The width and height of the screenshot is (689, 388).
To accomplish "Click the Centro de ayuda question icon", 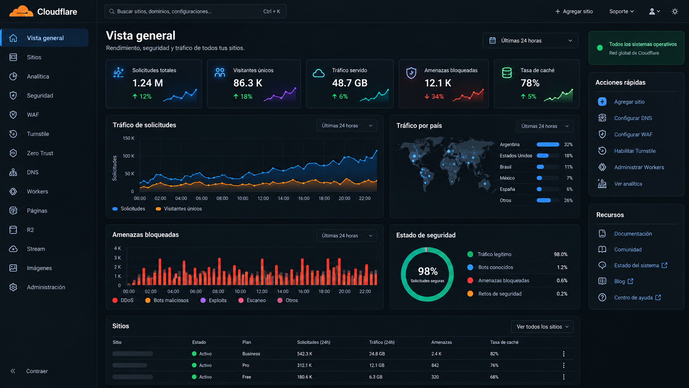I will [x=602, y=297].
